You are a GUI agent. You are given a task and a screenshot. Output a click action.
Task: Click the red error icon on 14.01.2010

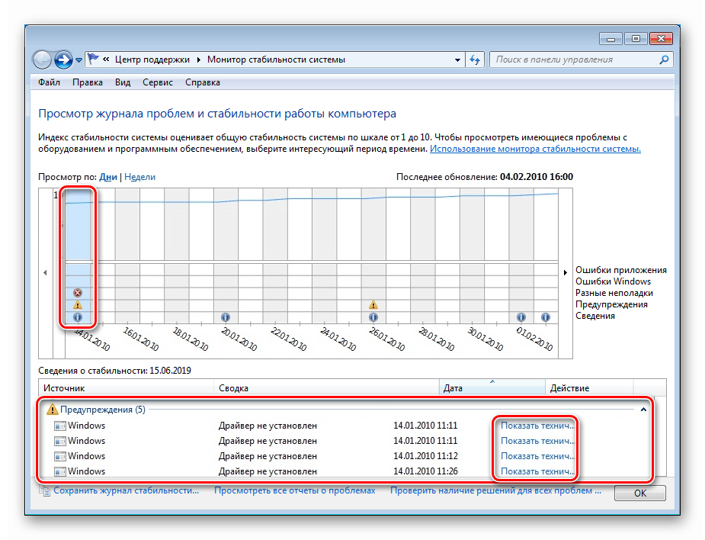[x=77, y=293]
